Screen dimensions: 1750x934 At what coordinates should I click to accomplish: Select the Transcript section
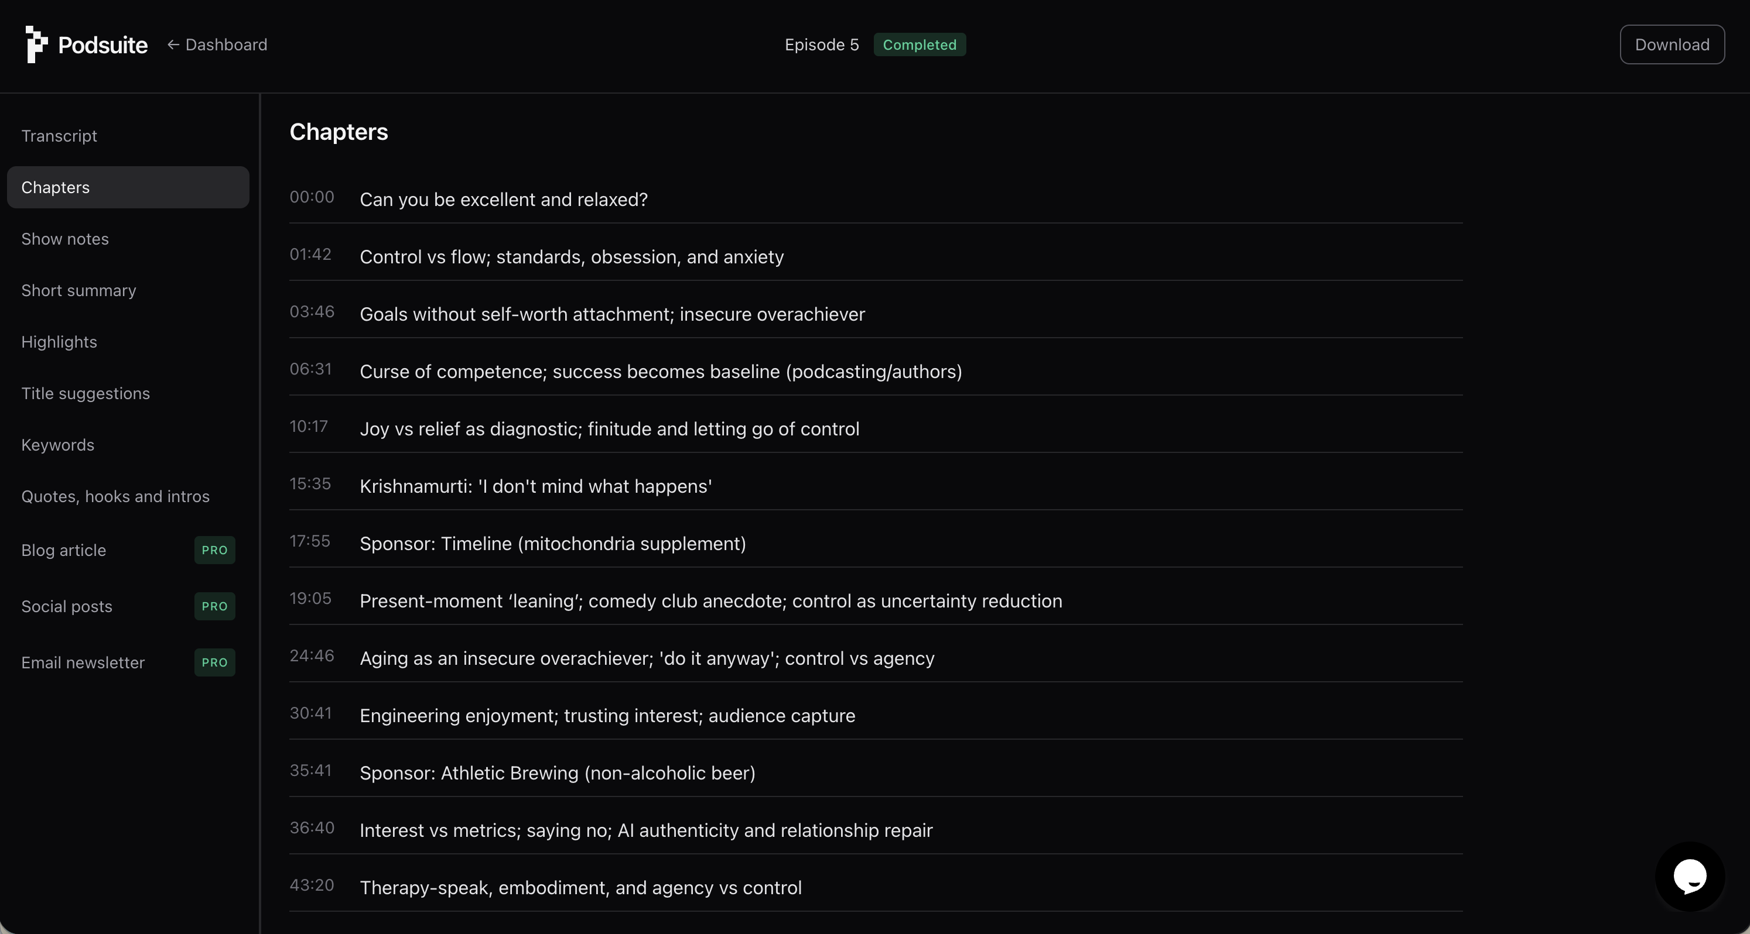tap(59, 135)
